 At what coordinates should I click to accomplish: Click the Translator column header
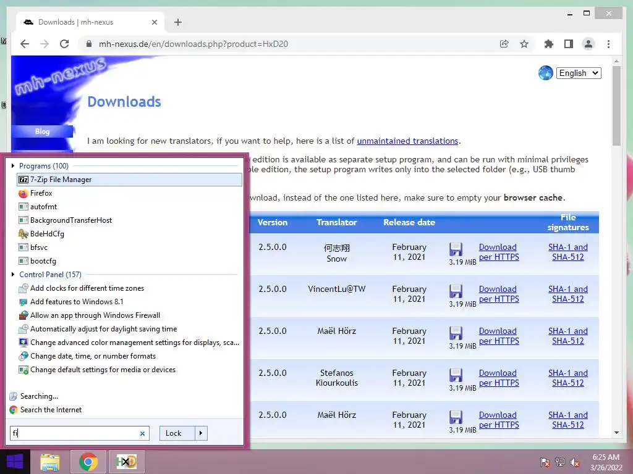[336, 222]
